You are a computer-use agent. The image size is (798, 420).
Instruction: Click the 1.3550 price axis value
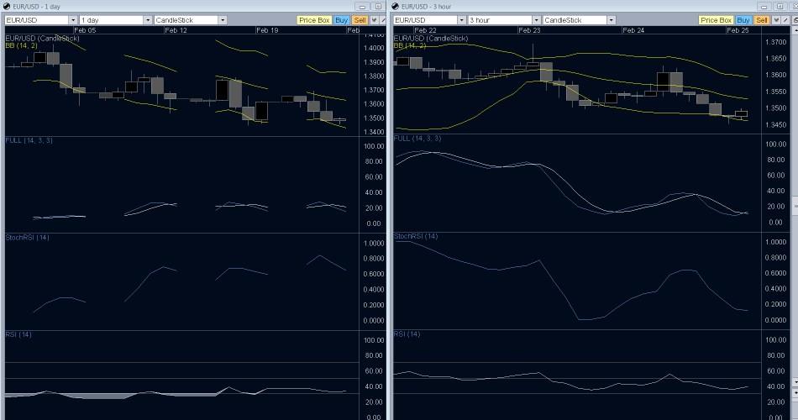click(x=776, y=92)
